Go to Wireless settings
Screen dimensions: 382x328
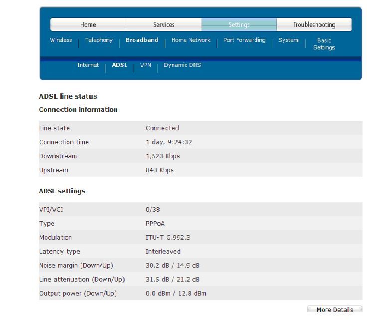click(61, 40)
